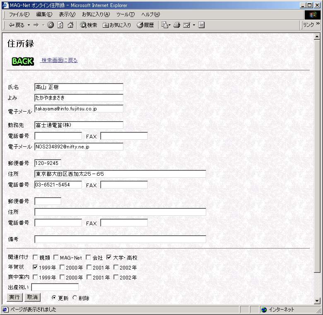
Task: Click the green BACK image
Action: click(23, 61)
